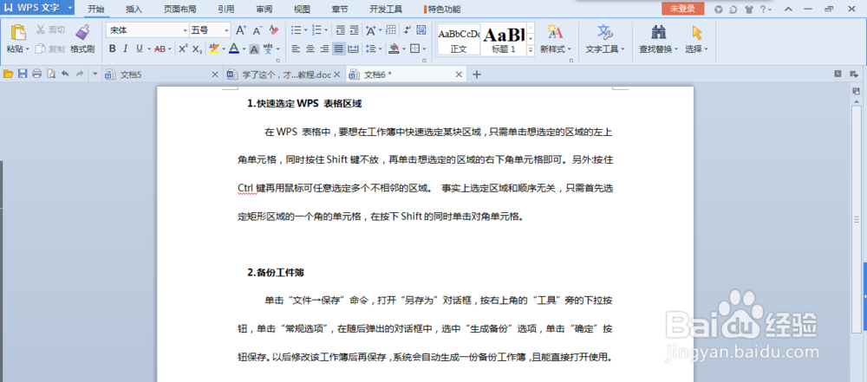
Task: Open the borders dropdown arrow
Action: coord(425,49)
